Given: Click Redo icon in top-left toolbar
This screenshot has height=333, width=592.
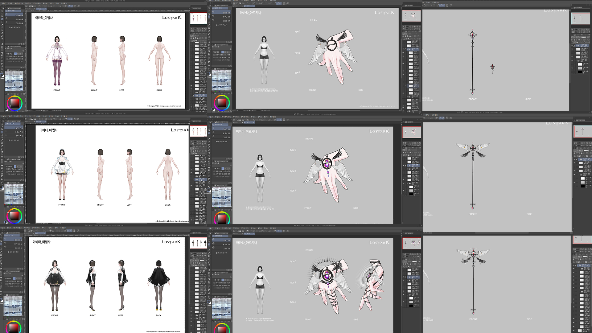Looking at the screenshot, I should pyautogui.click(x=43, y=6).
